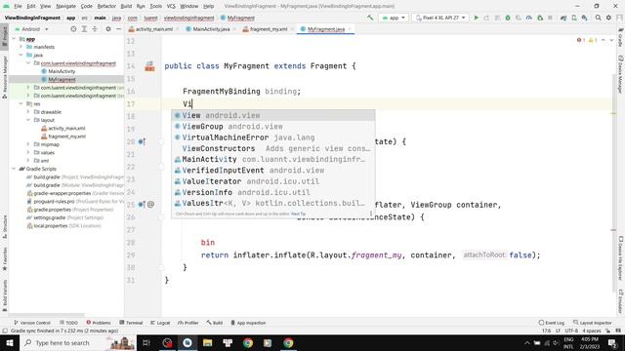Viewport: 625px width, 351px height.
Task: Expand all in Project panel
Action: click(84, 29)
